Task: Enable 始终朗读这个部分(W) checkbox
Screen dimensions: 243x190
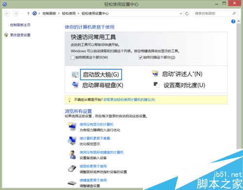Action: [x=72, y=57]
